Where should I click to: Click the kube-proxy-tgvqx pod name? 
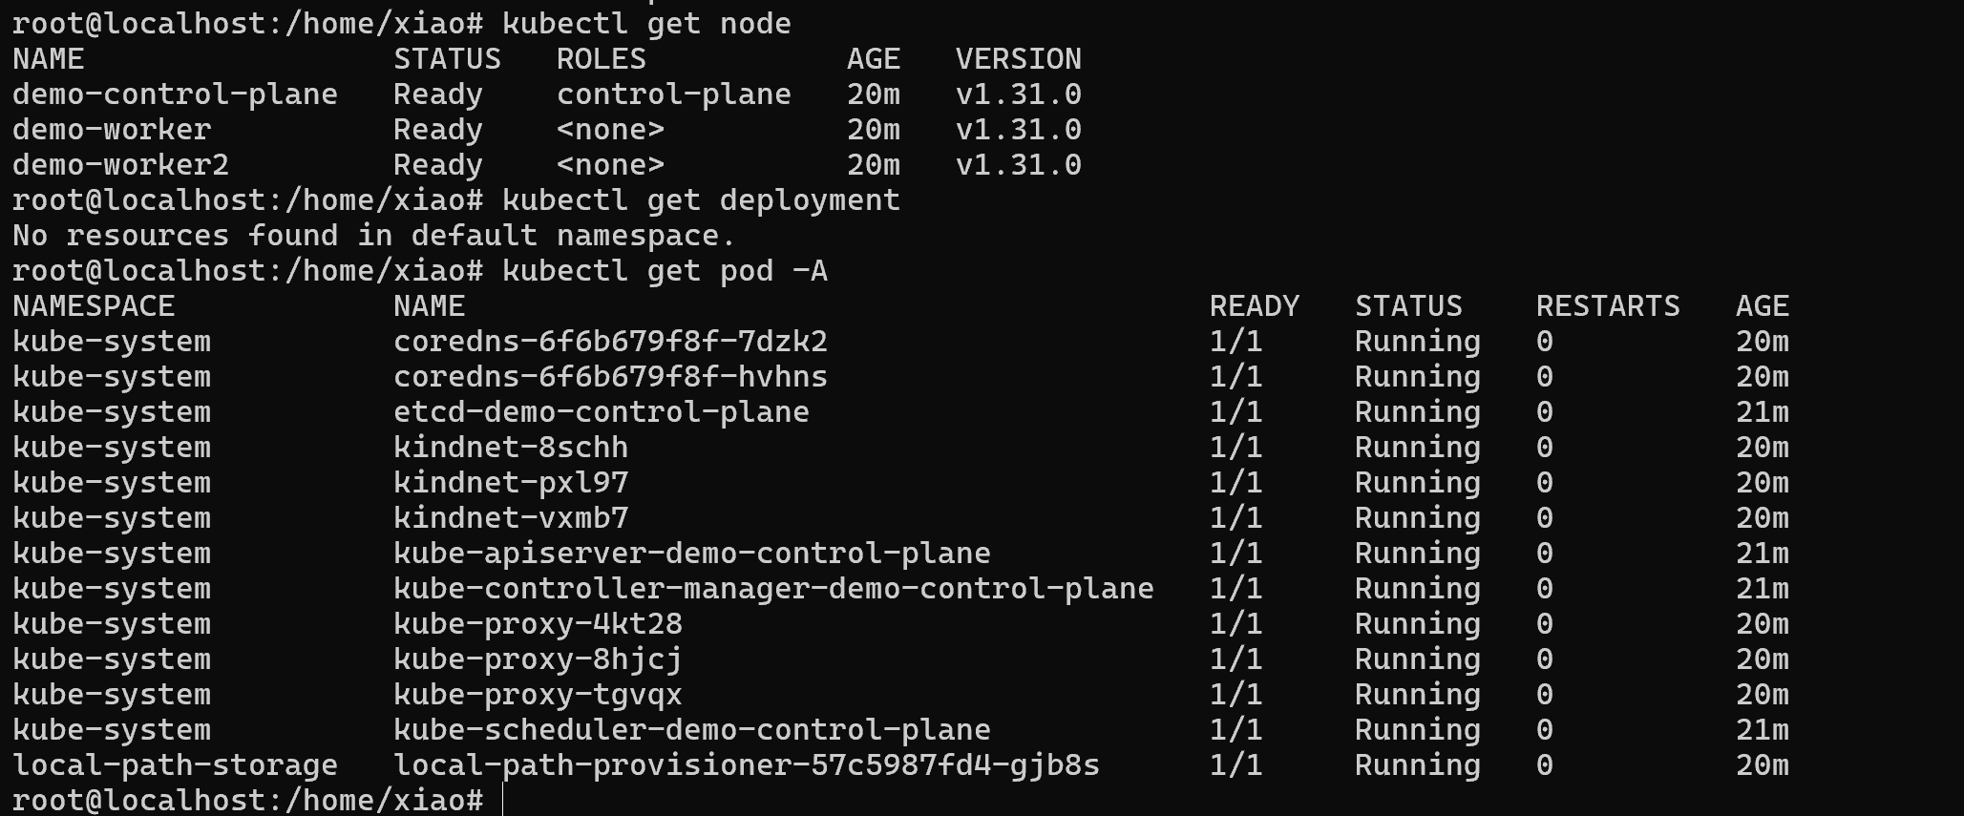[538, 695]
